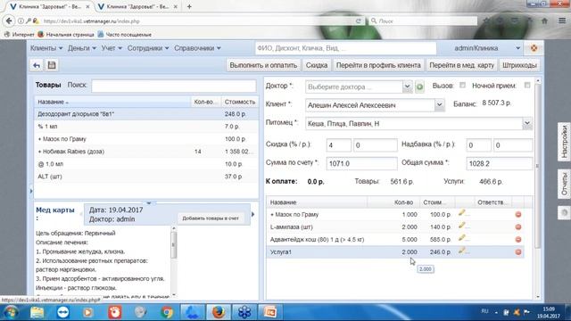This screenshot has width=571, height=321.
Task: Click discount percent field with 4
Action: [x=338, y=145]
